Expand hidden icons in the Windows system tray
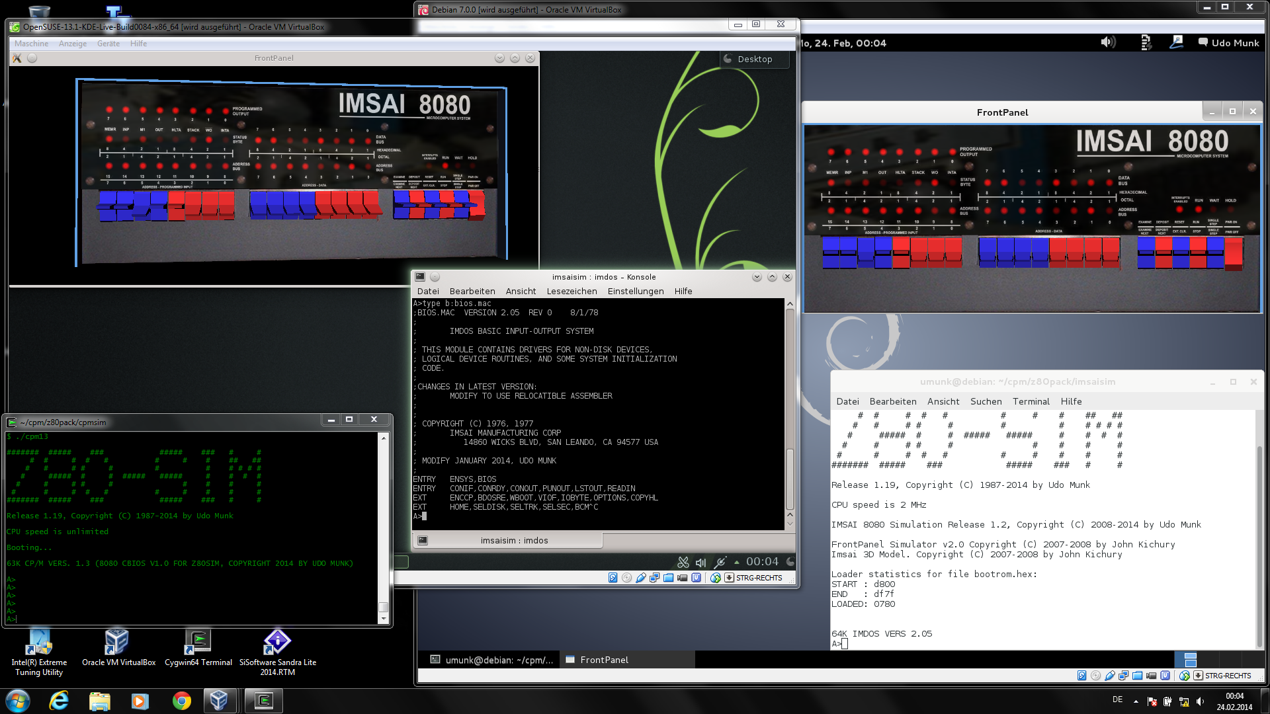This screenshot has width=1270, height=714. point(1136,701)
